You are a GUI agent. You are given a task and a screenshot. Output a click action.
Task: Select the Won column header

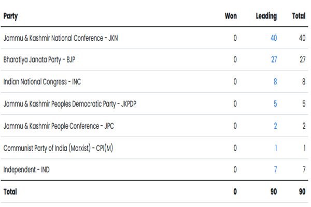click(231, 16)
